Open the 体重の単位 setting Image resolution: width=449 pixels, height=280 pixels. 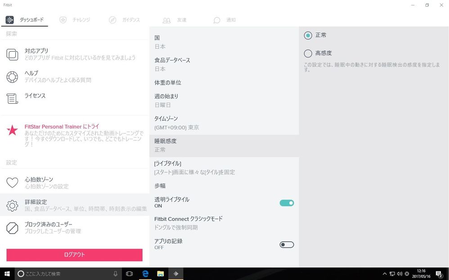[224, 83]
